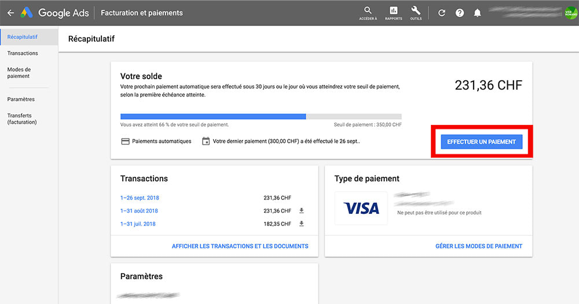
Task: Click the account avatar at top right
Action: click(570, 13)
